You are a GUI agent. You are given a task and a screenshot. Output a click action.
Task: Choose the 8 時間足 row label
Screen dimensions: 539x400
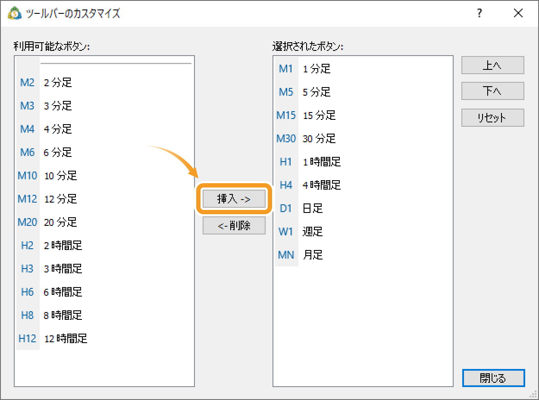(x=63, y=316)
